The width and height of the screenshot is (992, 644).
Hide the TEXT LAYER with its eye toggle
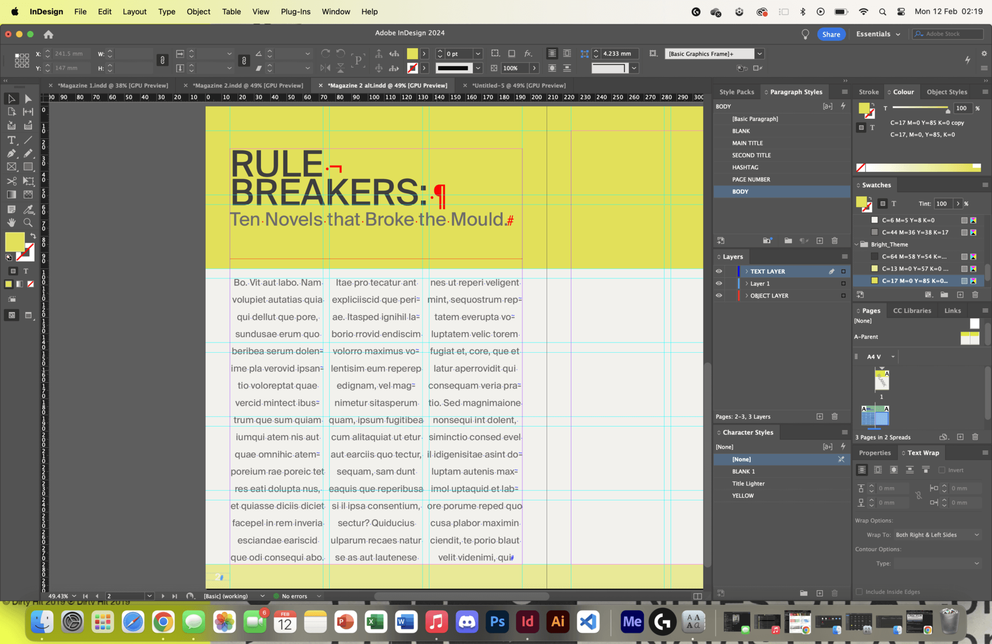719,271
